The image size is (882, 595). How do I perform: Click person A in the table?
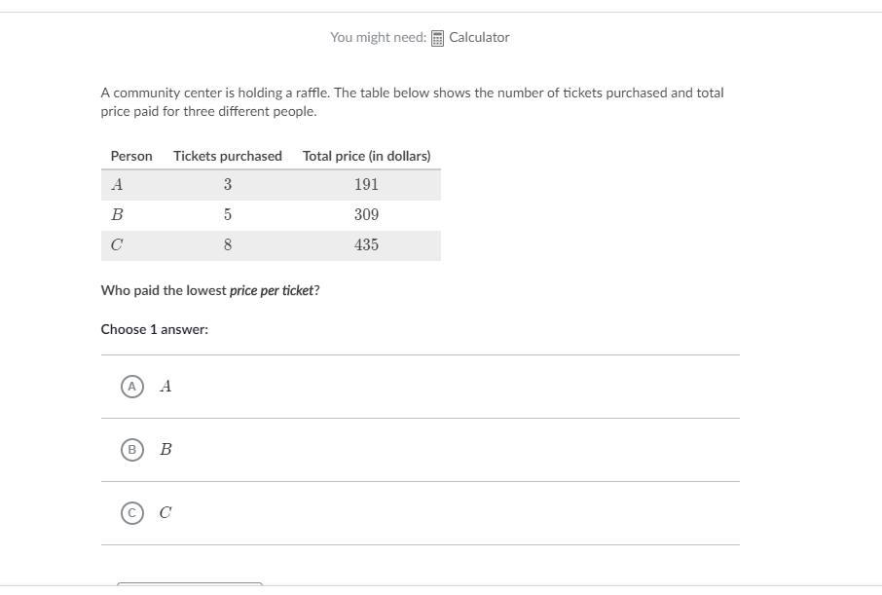[x=117, y=185]
